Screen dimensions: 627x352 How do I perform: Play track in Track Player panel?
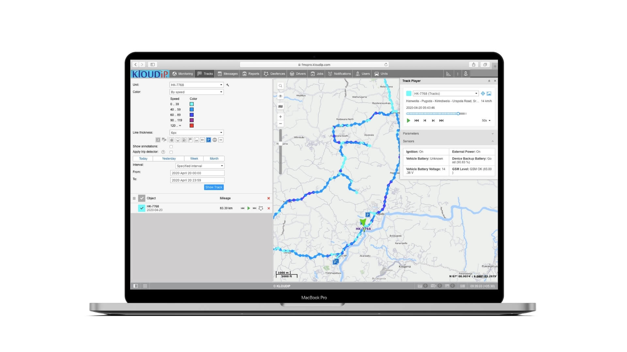pos(408,121)
